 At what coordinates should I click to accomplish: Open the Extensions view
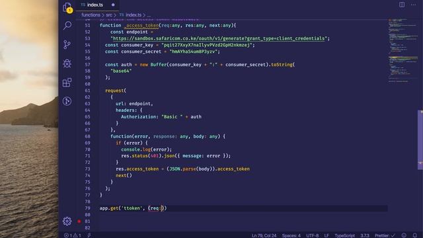coord(67,82)
